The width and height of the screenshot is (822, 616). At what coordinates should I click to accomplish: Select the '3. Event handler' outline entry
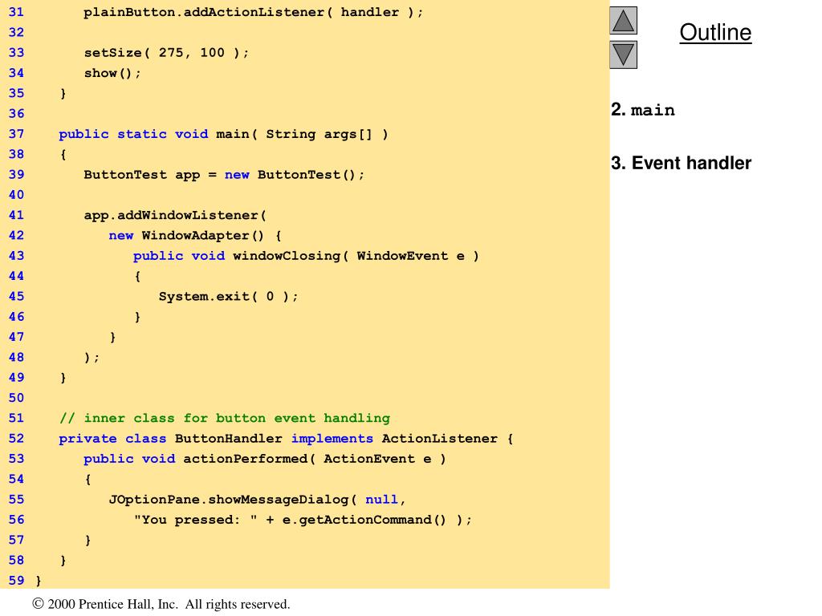coord(681,163)
